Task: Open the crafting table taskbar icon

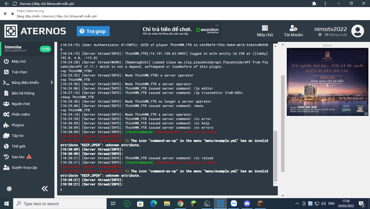Action: pos(260,204)
